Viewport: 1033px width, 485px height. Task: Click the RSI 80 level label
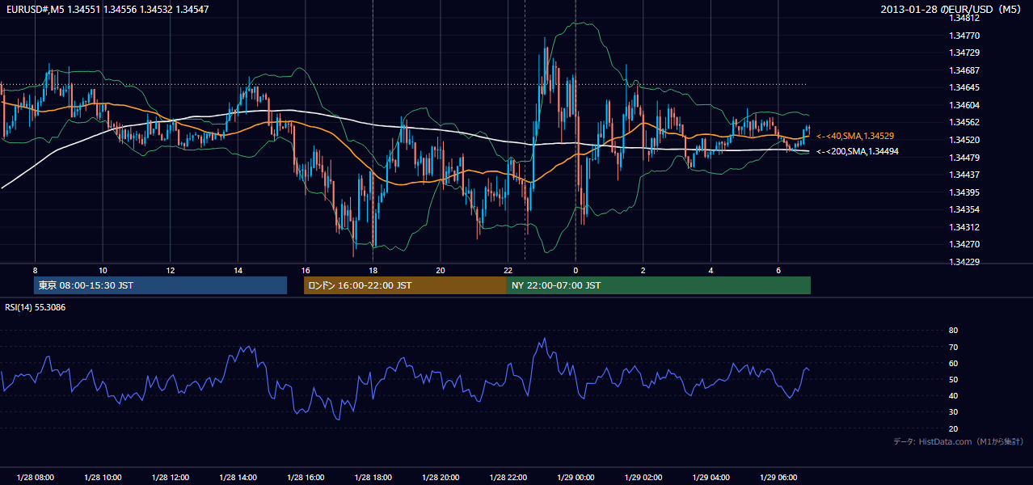(953, 331)
